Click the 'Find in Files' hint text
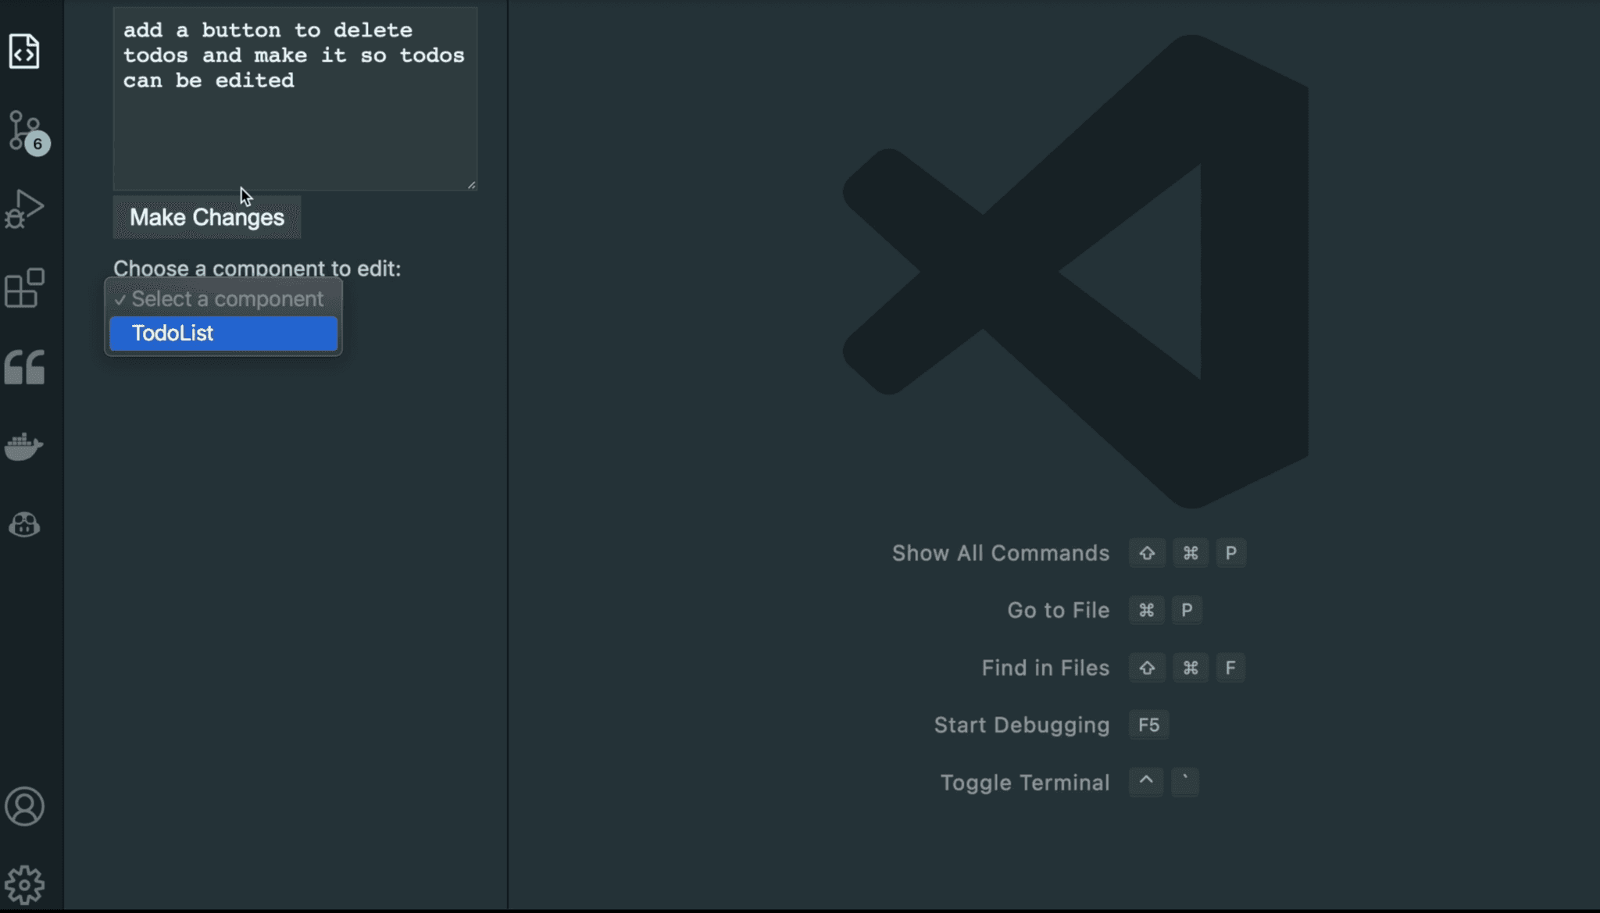The image size is (1600, 913). pos(1045,668)
